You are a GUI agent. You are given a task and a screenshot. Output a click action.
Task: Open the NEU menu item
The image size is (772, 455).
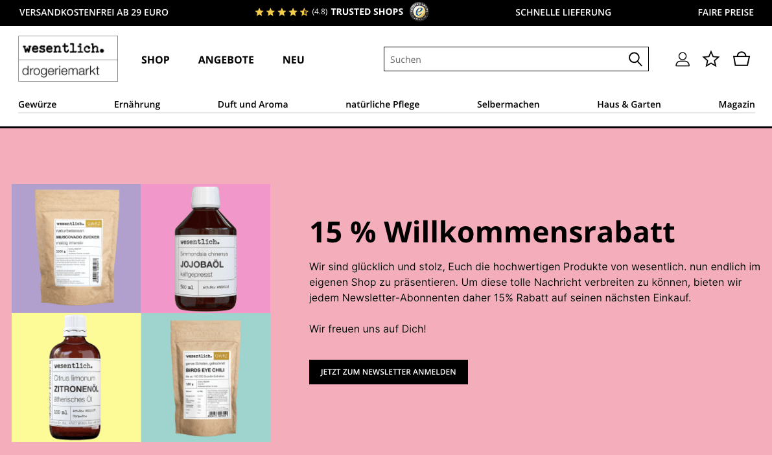294,60
